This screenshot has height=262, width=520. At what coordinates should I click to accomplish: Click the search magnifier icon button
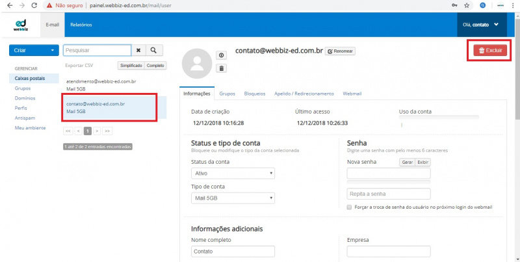coord(154,50)
